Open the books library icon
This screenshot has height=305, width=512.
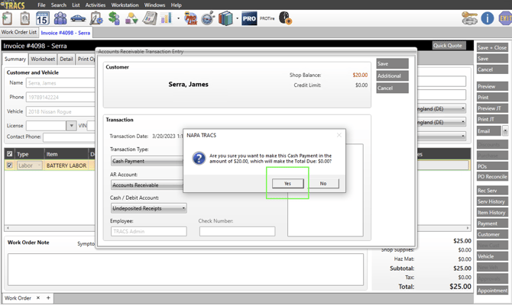pos(225,18)
